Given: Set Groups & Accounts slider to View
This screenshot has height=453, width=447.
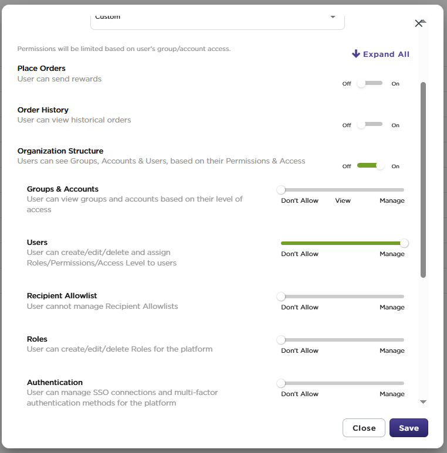Looking at the screenshot, I should coord(343,190).
